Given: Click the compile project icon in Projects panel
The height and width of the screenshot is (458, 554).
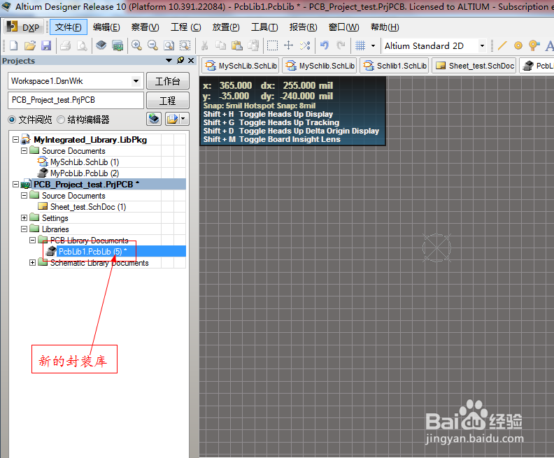Looking at the screenshot, I should (154, 119).
